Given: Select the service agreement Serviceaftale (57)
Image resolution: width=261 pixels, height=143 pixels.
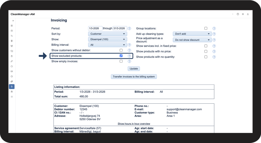Looking at the screenshot, I should point(90,128).
